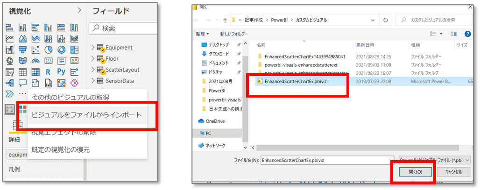Select the ribbon chart visual

tap(74, 39)
